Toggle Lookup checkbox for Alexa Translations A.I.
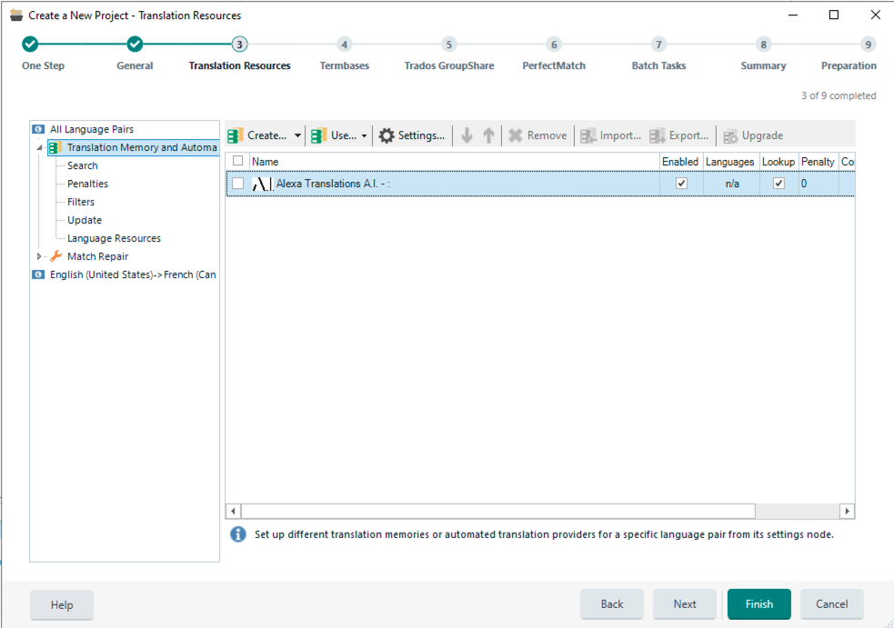This screenshot has height=628, width=894. [778, 184]
